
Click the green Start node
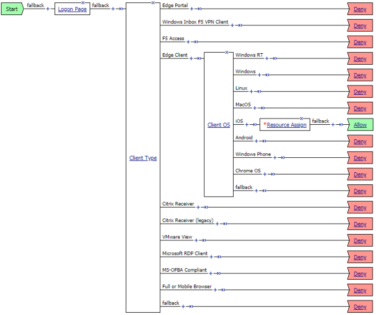(12, 9)
